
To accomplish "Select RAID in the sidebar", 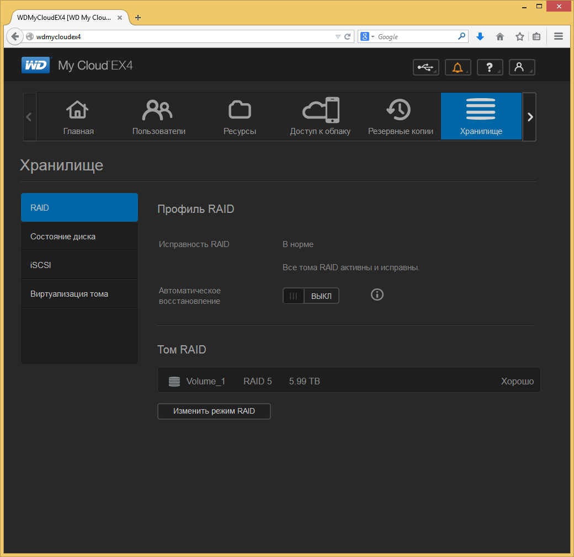I will [79, 207].
